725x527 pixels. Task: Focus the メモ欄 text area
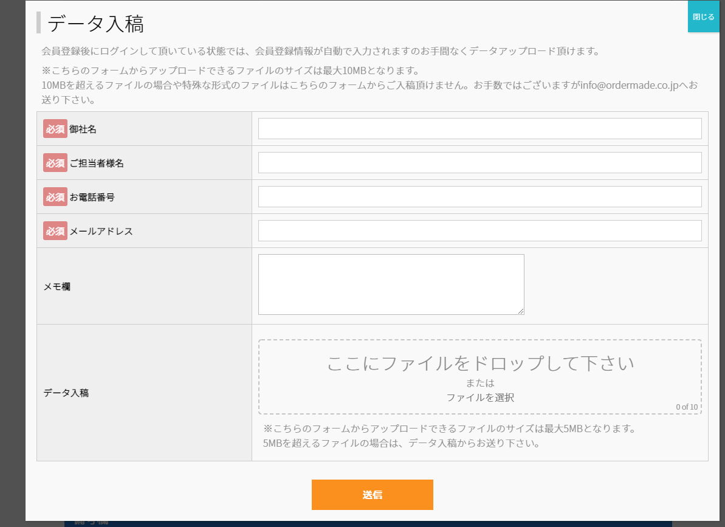coord(391,284)
